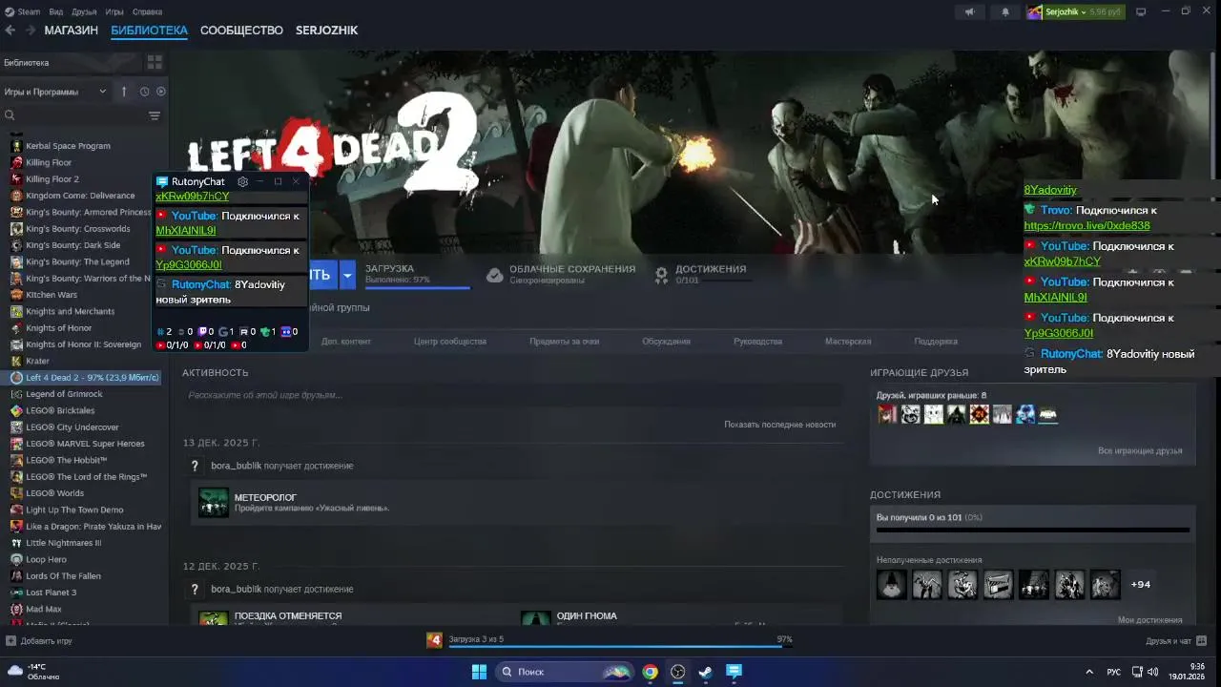1221x687 pixels.
Task: Open Поддержка tab
Action: (936, 342)
